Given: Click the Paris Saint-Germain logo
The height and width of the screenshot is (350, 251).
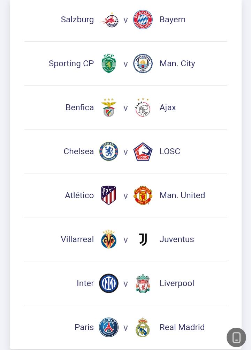Looking at the screenshot, I should tap(109, 327).
